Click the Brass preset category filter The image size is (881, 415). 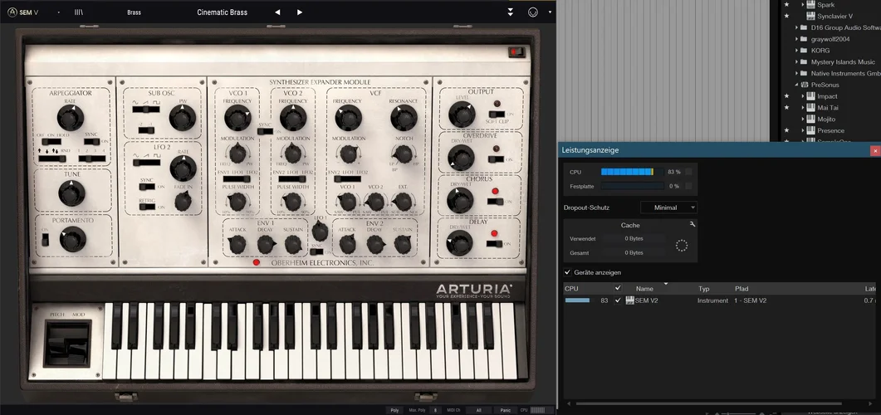click(x=134, y=12)
